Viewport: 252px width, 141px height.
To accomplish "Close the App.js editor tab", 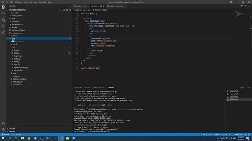I will pyautogui.click(x=104, y=6).
